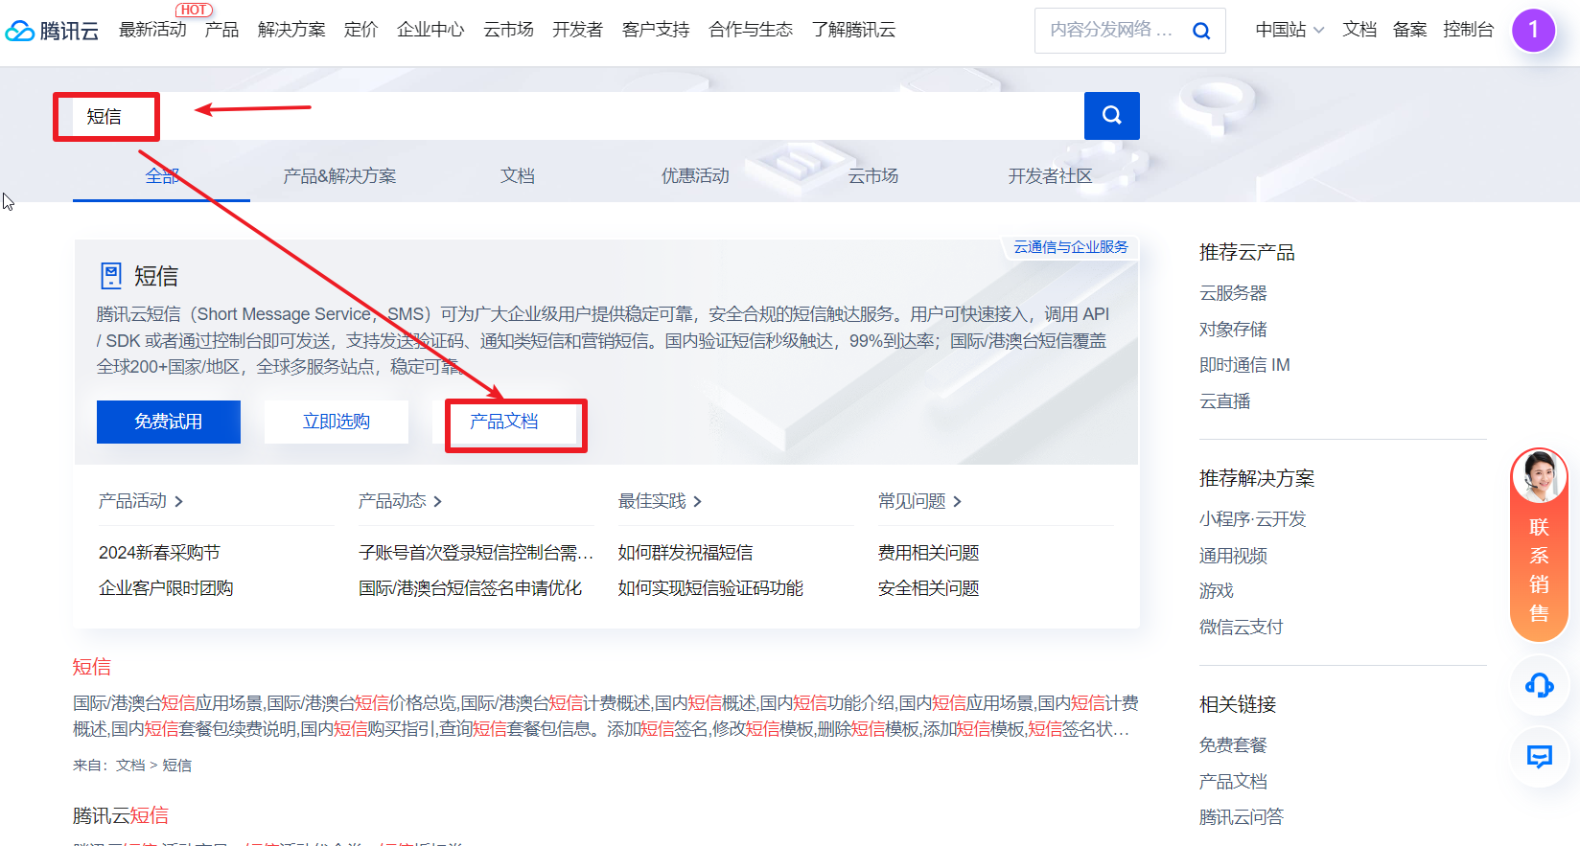This screenshot has height=846, width=1580.
Task: Open recommended product 云服务器
Action: pos(1233,293)
